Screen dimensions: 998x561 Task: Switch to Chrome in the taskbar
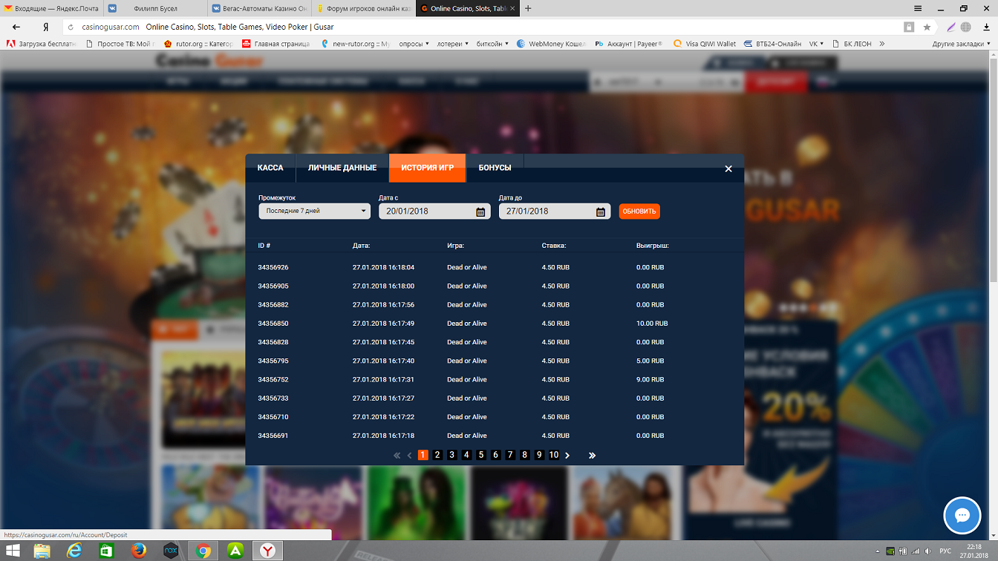[x=203, y=551]
